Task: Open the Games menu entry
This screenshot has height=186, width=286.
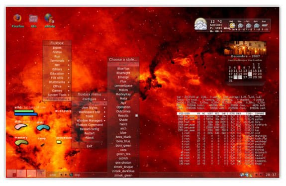Action: pos(57,91)
